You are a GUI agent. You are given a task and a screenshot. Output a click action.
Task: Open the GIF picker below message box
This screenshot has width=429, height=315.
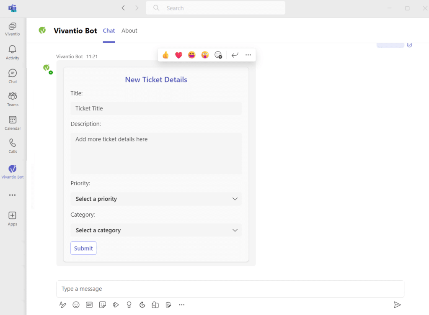(89, 305)
